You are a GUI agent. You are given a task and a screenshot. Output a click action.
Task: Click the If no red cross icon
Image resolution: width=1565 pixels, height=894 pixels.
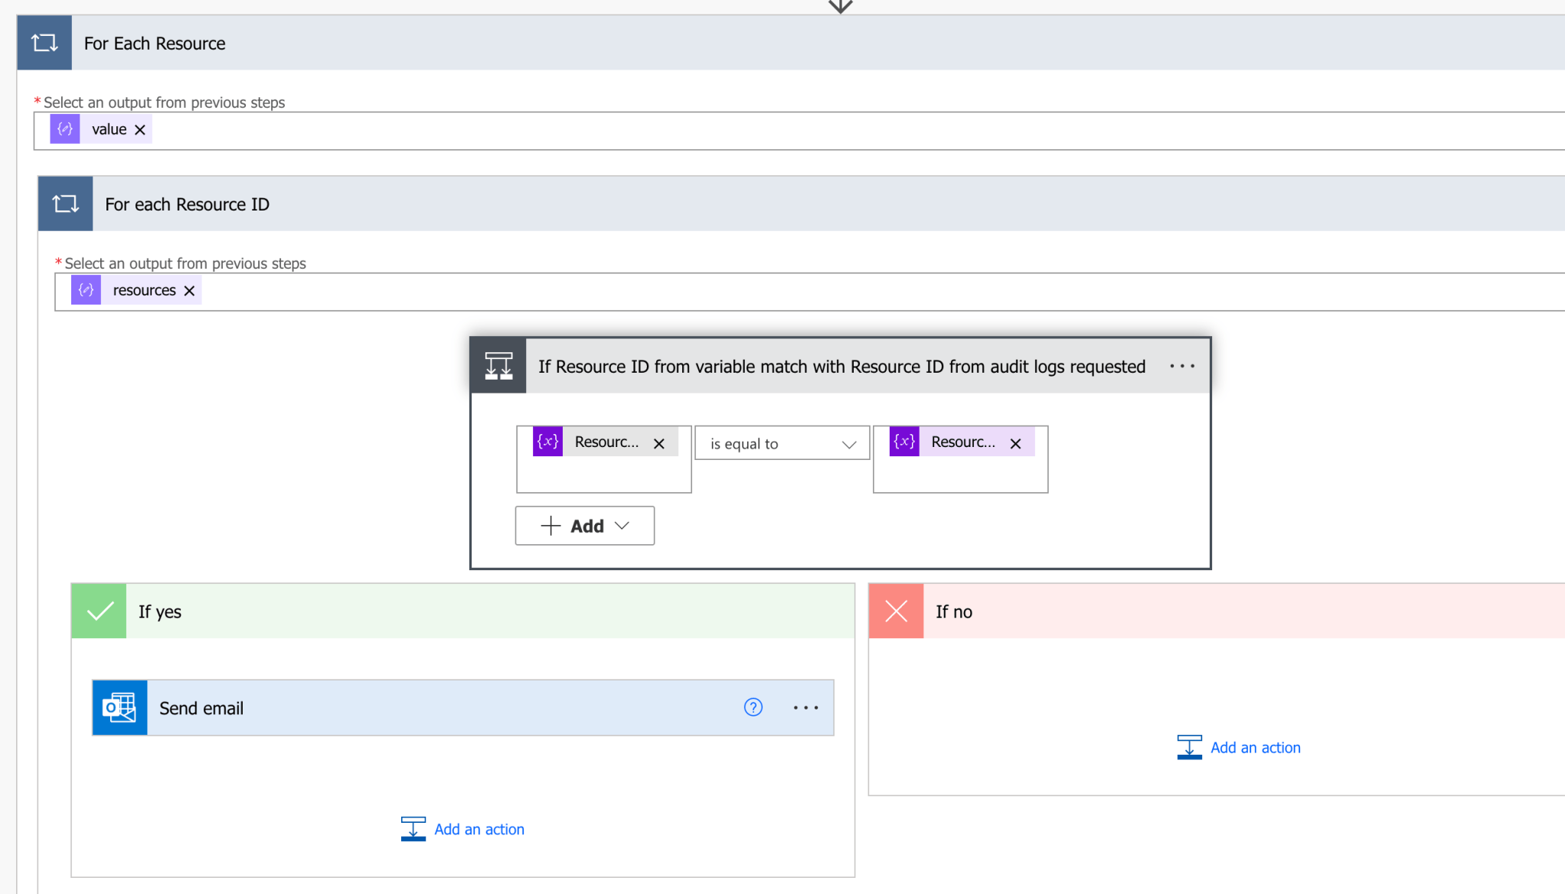click(896, 611)
